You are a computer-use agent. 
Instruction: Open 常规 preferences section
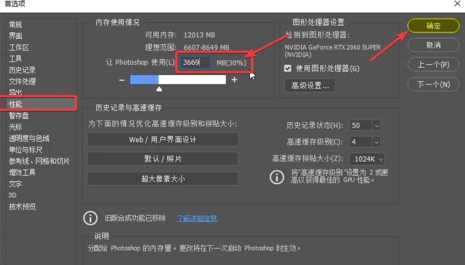pyautogui.click(x=15, y=25)
